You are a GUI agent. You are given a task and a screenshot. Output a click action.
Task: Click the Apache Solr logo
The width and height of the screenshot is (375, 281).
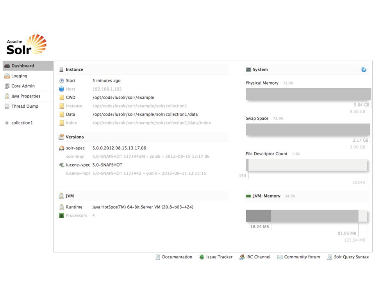point(26,44)
